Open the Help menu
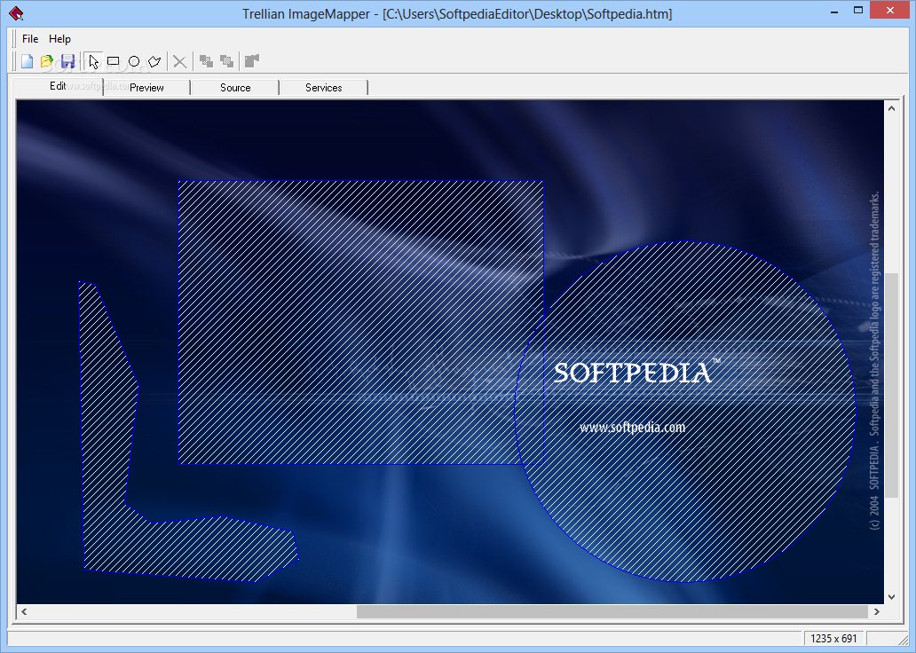 coord(59,39)
